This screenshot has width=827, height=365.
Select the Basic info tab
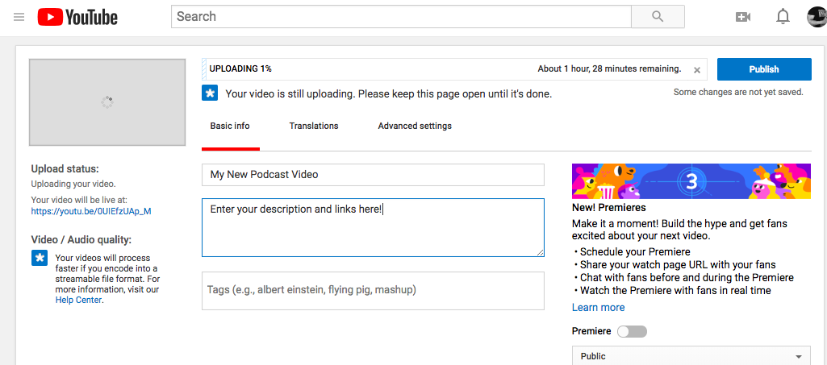coord(230,127)
